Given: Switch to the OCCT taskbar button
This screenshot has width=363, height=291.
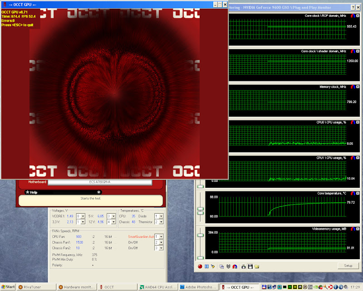Looking at the screenshot, I should pyautogui.click(x=117, y=287).
